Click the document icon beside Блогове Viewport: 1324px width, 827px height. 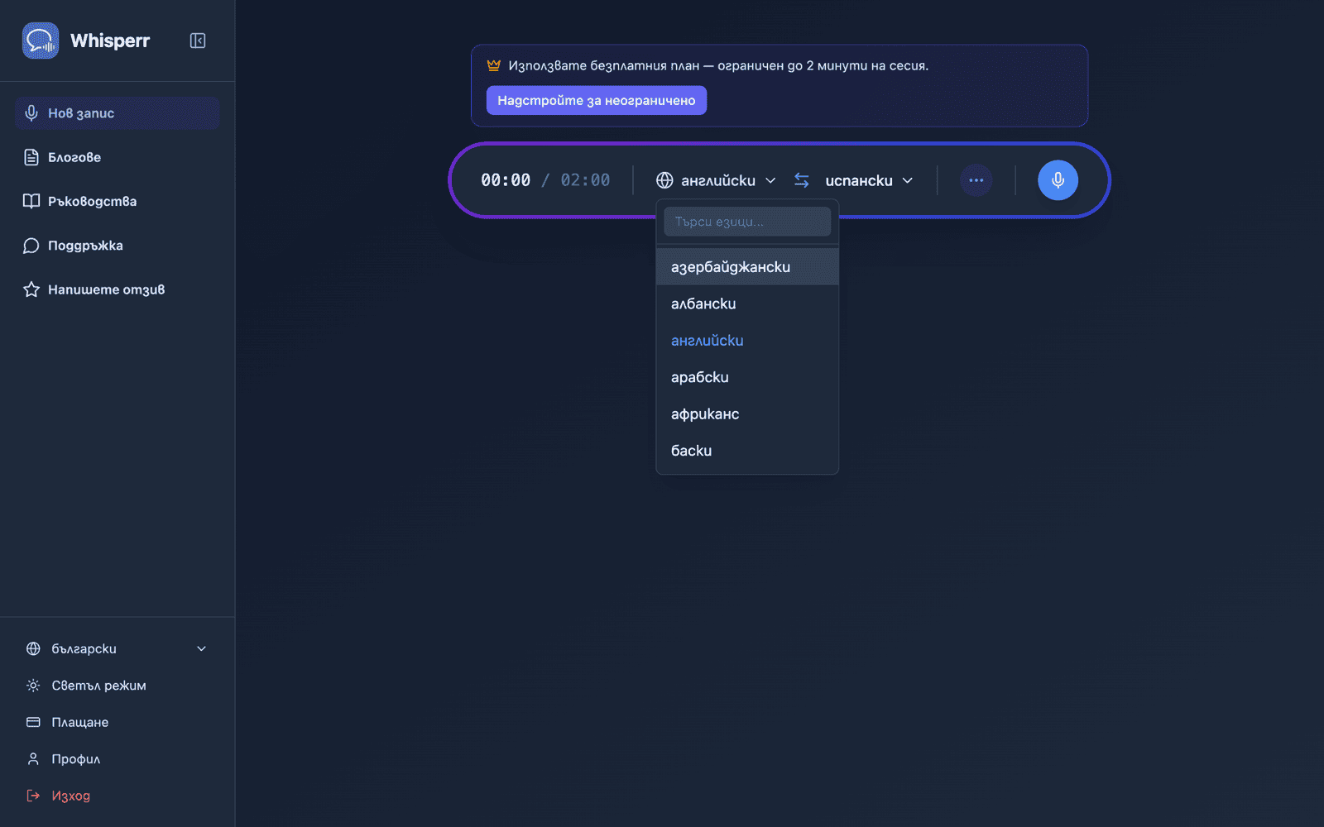[x=31, y=157]
